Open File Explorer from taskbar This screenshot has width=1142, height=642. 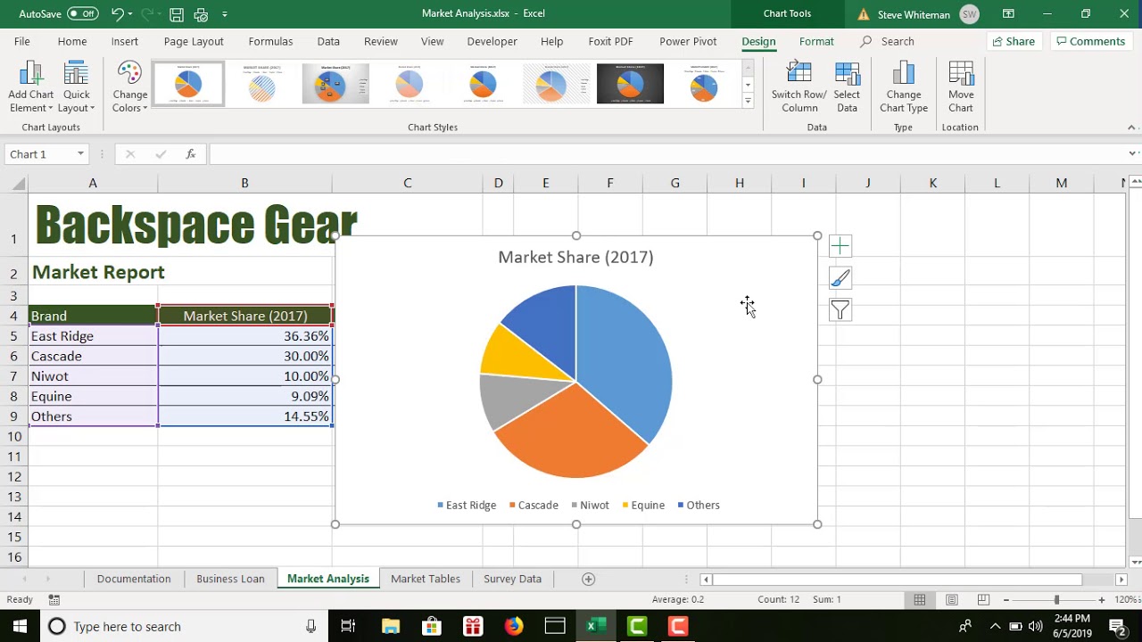click(x=391, y=627)
